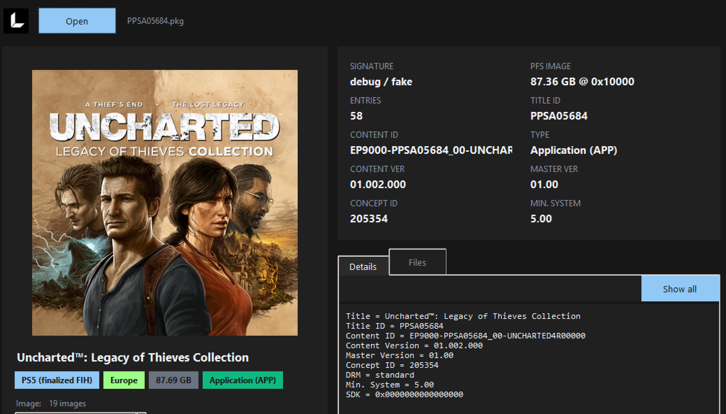The width and height of the screenshot is (726, 414).
Task: Click the 'PFS IMAGE' field label
Action: coord(551,66)
